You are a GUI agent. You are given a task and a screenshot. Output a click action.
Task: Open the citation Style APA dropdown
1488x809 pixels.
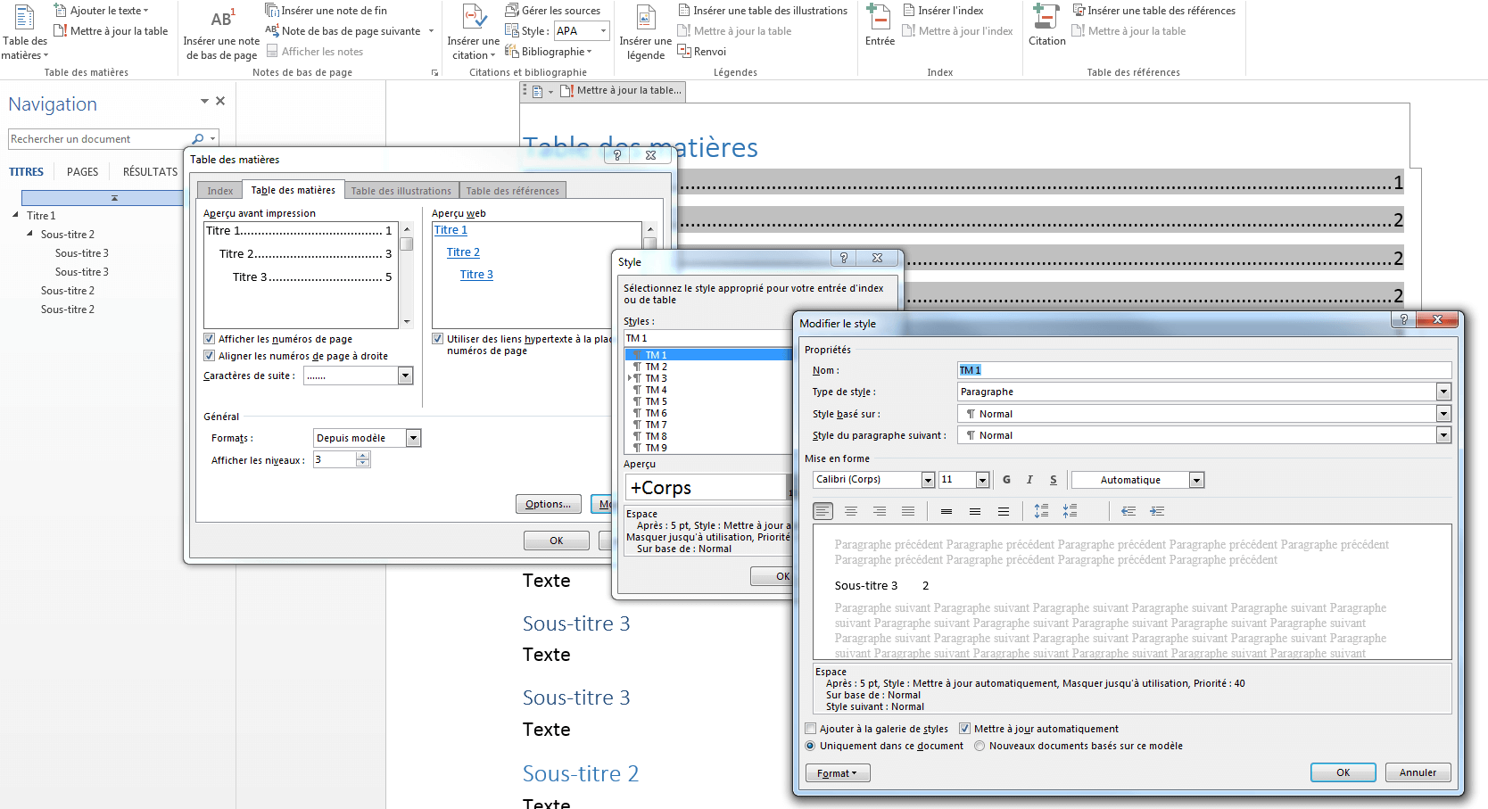point(604,31)
